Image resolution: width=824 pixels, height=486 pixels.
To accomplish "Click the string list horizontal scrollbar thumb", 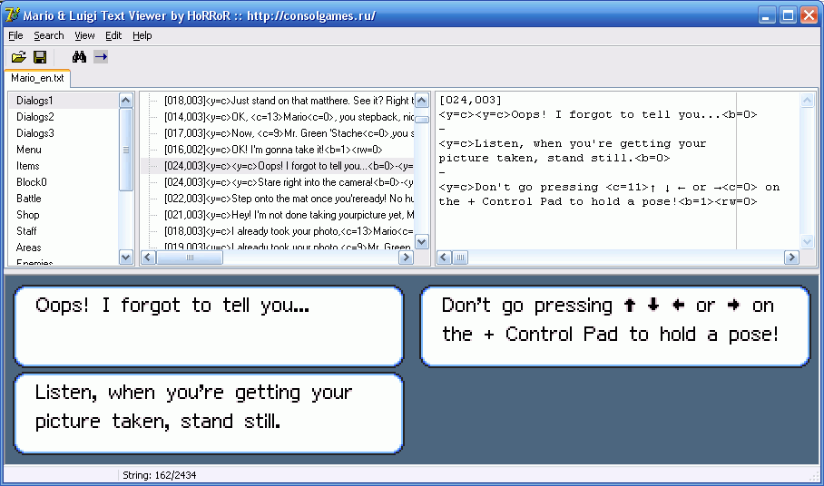I will (x=190, y=258).
